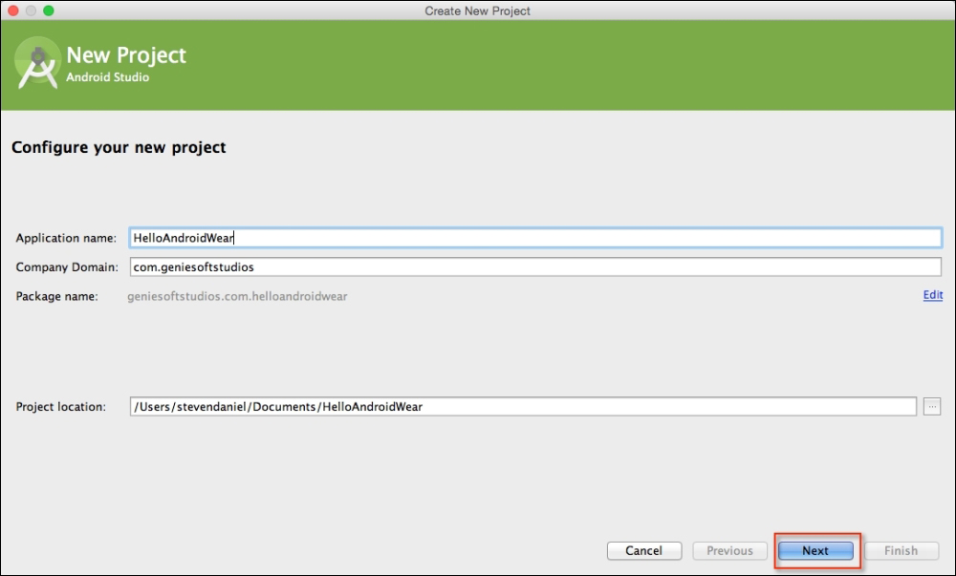Click the green zoom window button
The width and height of the screenshot is (956, 576).
click(x=49, y=11)
